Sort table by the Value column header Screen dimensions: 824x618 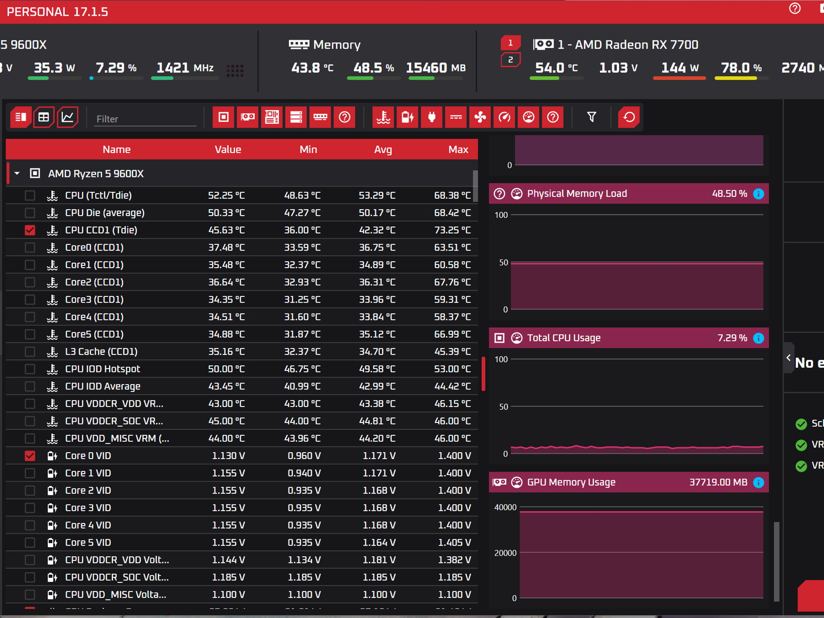point(228,150)
